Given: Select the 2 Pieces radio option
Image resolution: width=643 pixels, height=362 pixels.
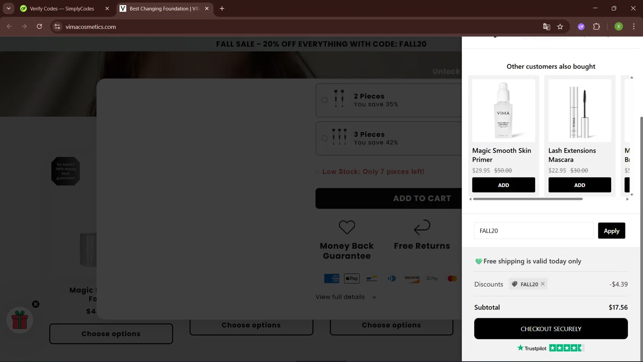Looking at the screenshot, I should click(325, 100).
